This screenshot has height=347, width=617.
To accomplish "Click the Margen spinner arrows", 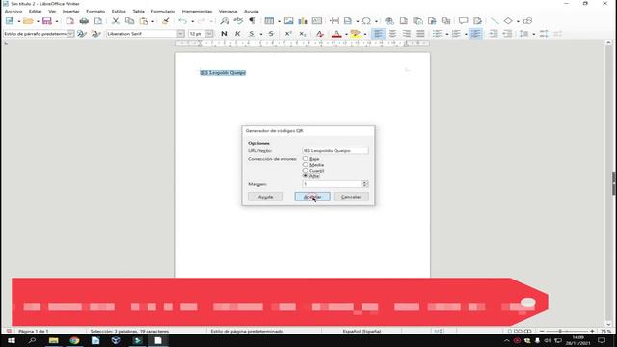I will 364,184.
